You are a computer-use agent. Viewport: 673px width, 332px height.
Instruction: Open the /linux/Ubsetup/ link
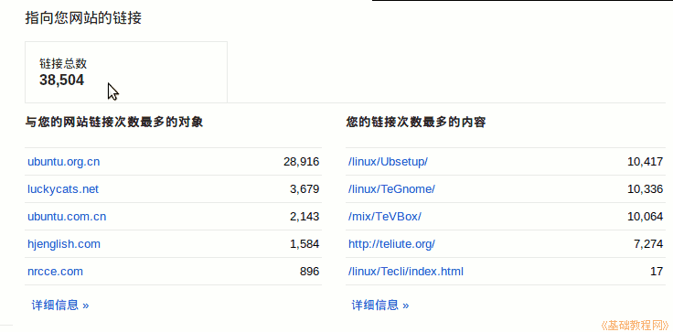click(x=388, y=162)
